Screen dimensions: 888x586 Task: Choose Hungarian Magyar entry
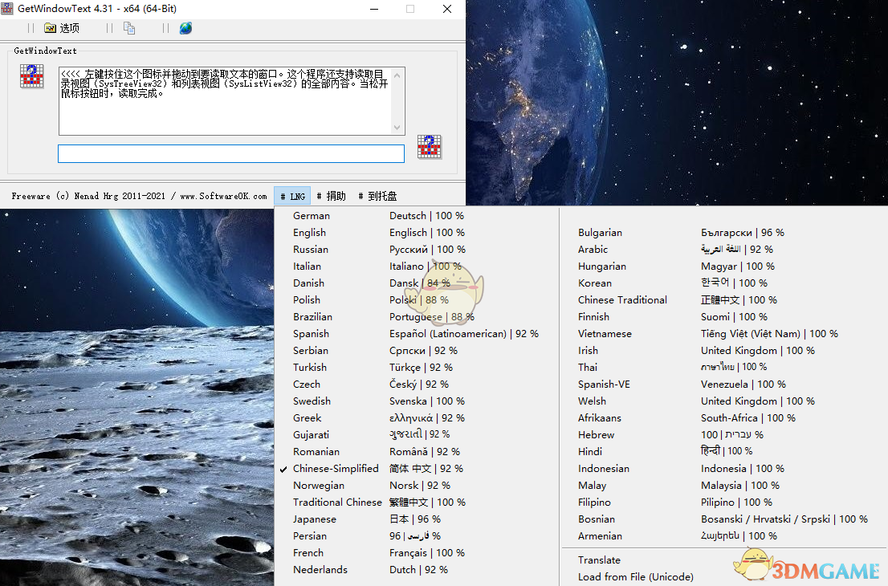pos(723,266)
